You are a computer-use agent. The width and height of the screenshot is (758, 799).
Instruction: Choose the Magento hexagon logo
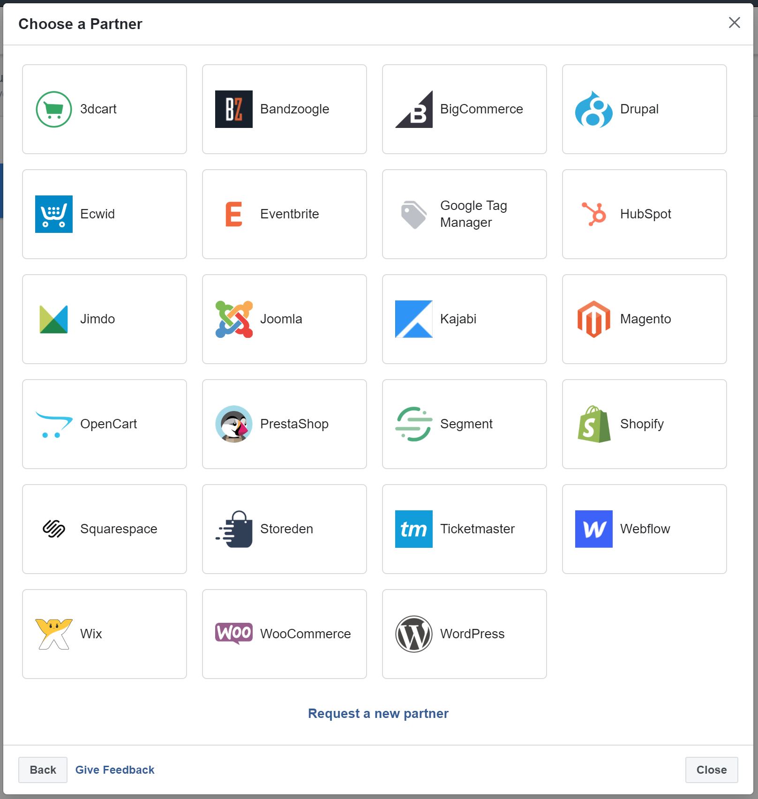[593, 319]
